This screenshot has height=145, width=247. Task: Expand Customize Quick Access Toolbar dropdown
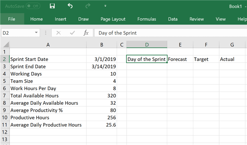[x=105, y=6]
